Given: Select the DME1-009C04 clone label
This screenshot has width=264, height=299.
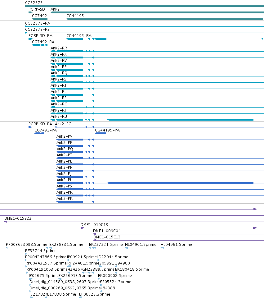Looking at the screenshot, I should 107,231.
